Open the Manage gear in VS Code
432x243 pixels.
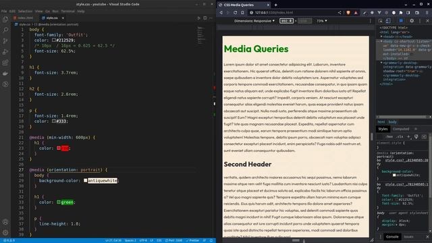[5, 232]
